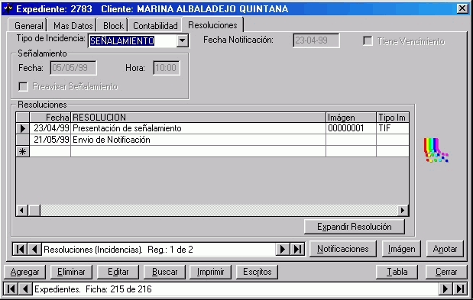The height and width of the screenshot is (300, 473).
Task: Go to last Resoluciones record
Action: (297, 250)
